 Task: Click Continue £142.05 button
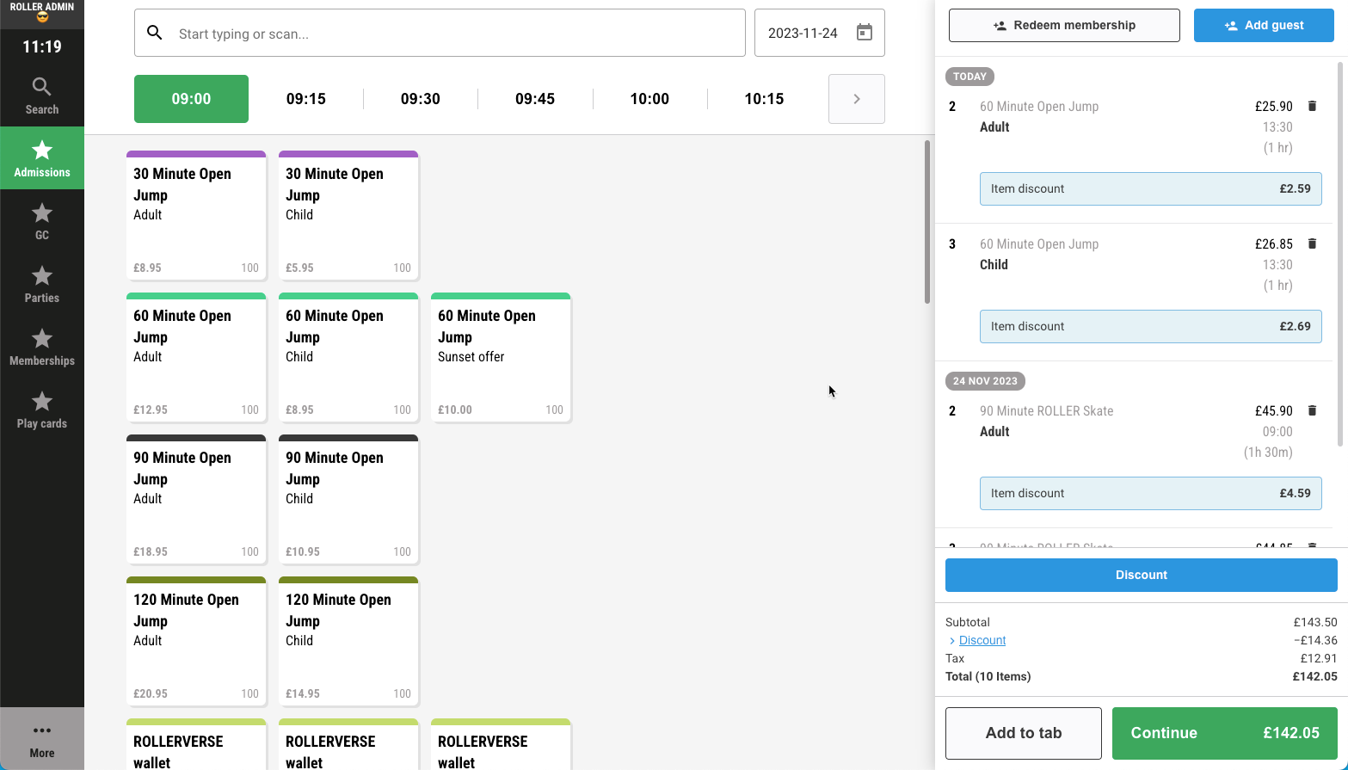[1225, 733]
